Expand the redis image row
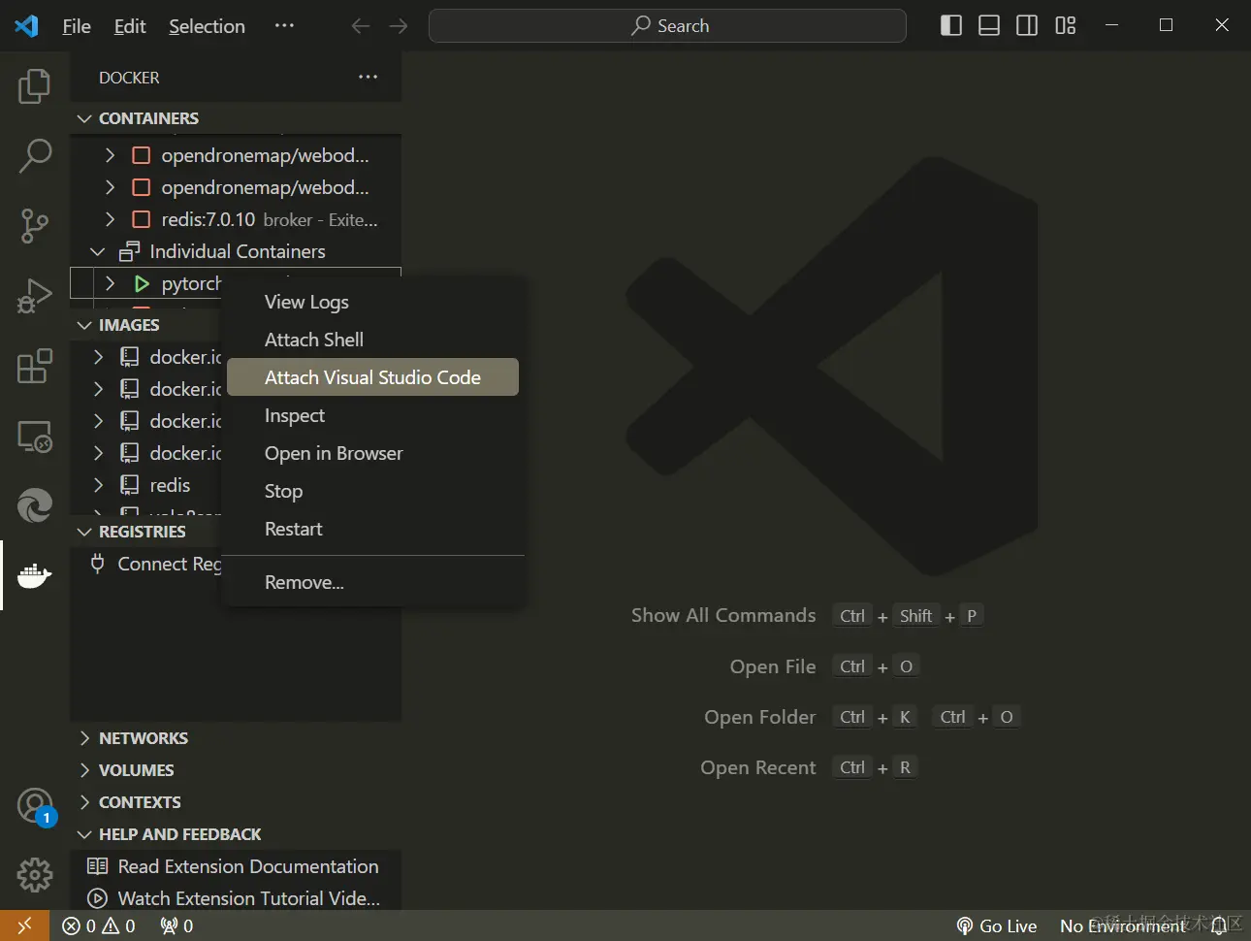Image resolution: width=1251 pixels, height=941 pixels. [97, 485]
